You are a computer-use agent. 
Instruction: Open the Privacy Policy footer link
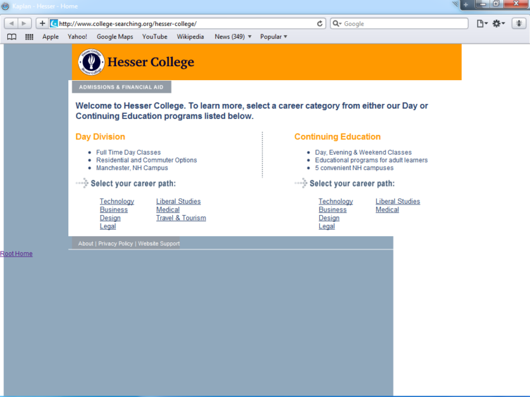pyautogui.click(x=115, y=243)
